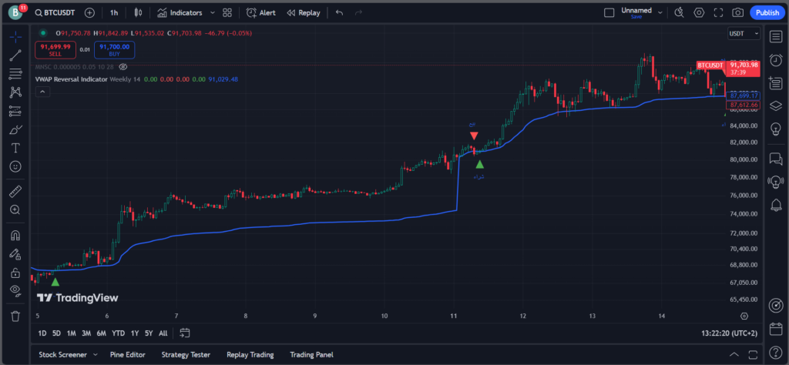Click the list-with-plus icon below alerts clock
This screenshot has height=365, width=789.
tap(776, 82)
